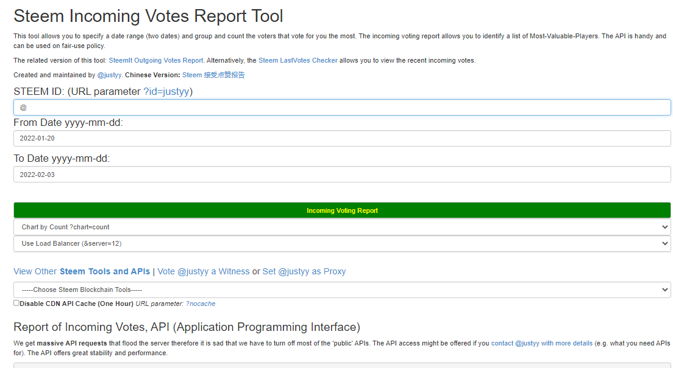
Task: Open the Steem LastVotes Checker link
Action: (x=298, y=60)
